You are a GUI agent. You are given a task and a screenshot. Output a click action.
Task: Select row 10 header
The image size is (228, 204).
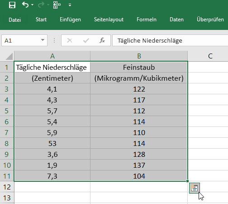pos(7,165)
